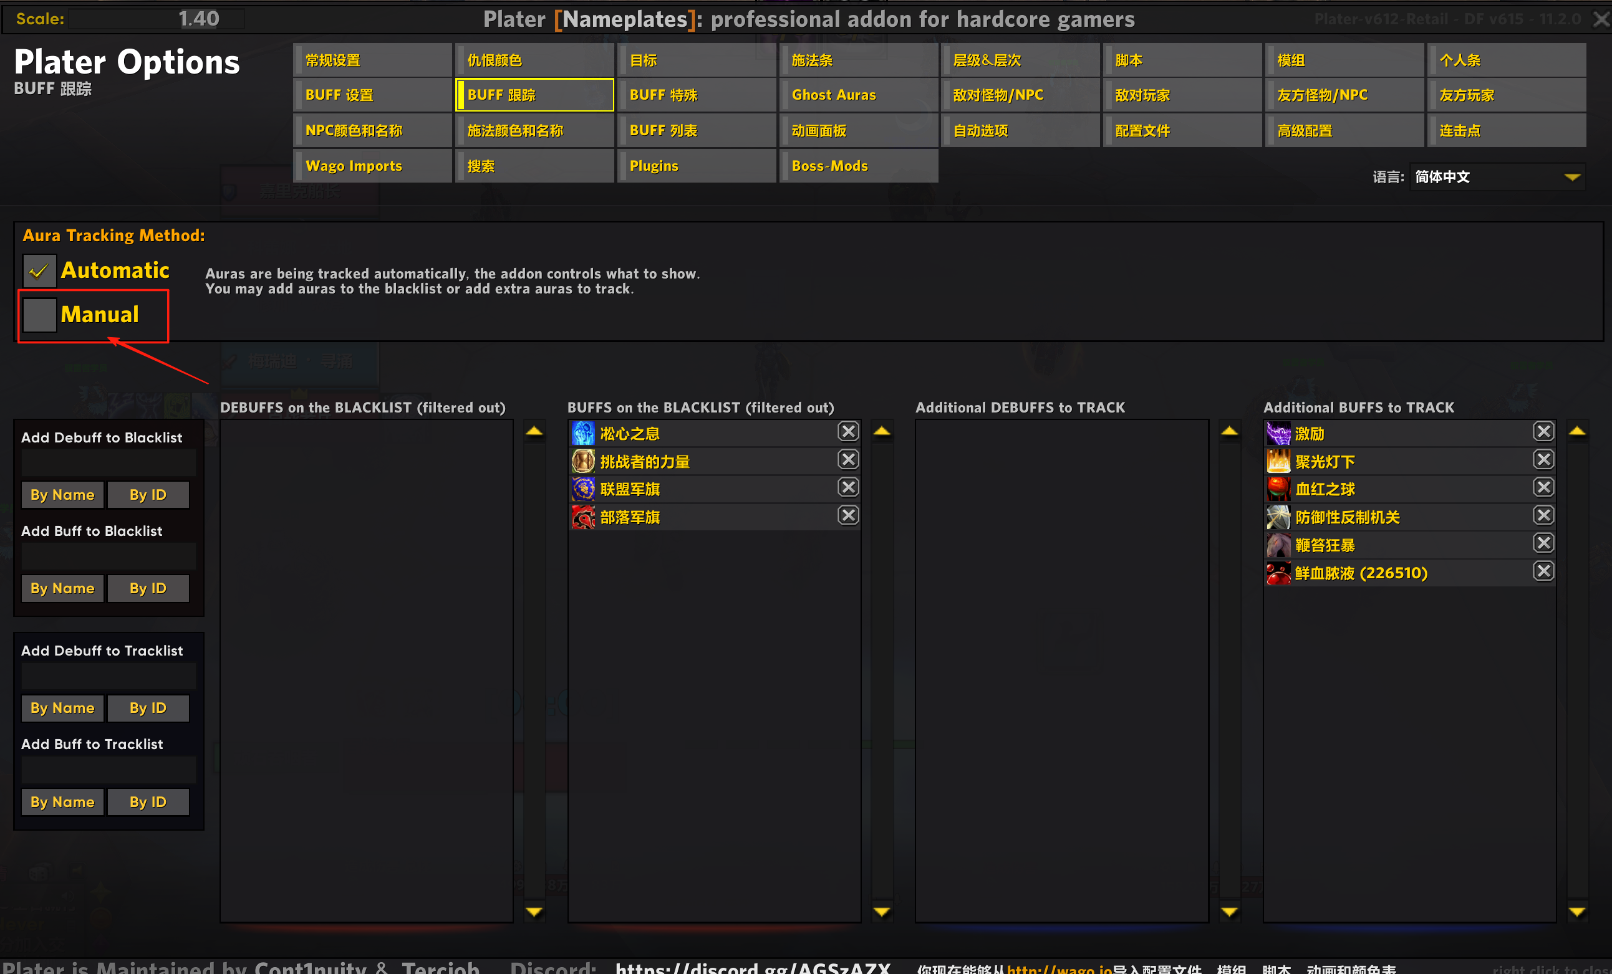Add debuff to blacklist By Name
1612x974 pixels.
[63, 495]
